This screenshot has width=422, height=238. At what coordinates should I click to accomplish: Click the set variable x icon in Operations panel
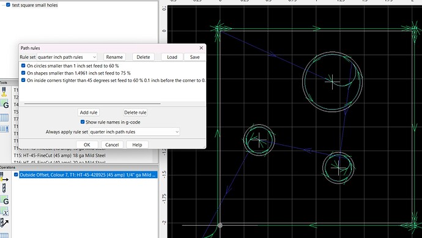point(4,212)
